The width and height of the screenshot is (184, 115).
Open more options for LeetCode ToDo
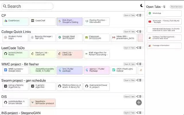[143, 48]
